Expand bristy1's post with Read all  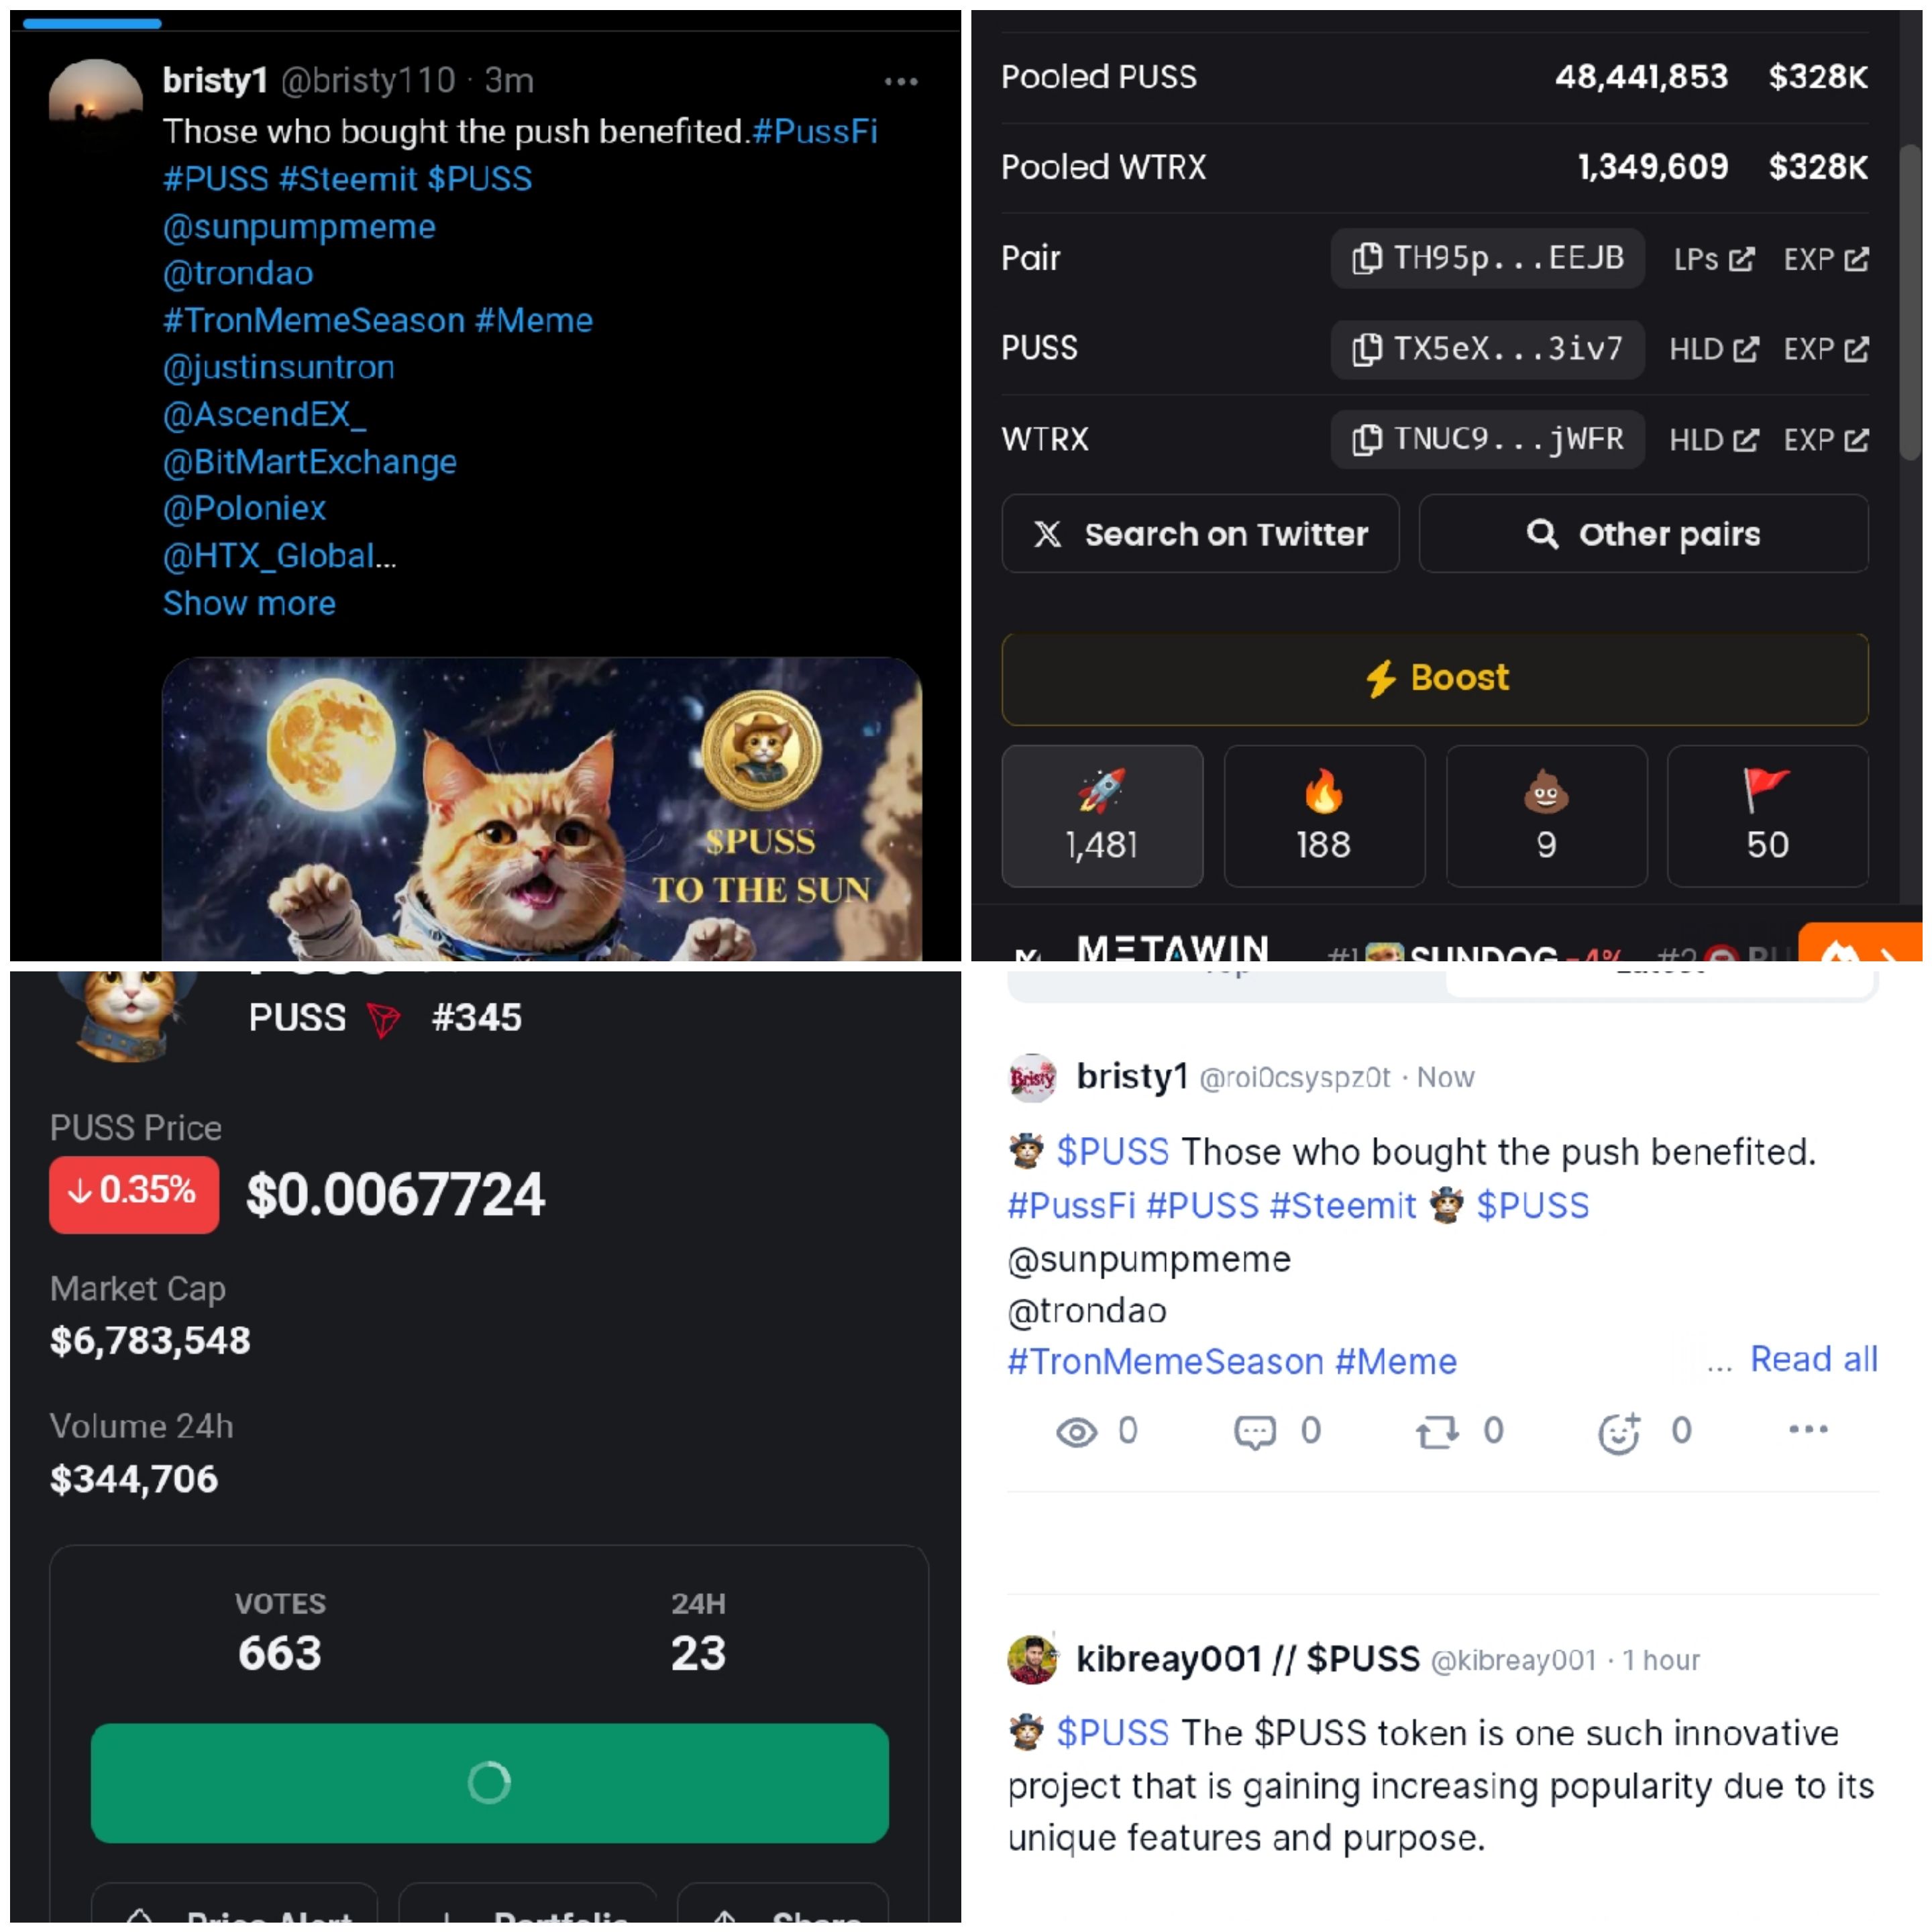(1813, 1359)
